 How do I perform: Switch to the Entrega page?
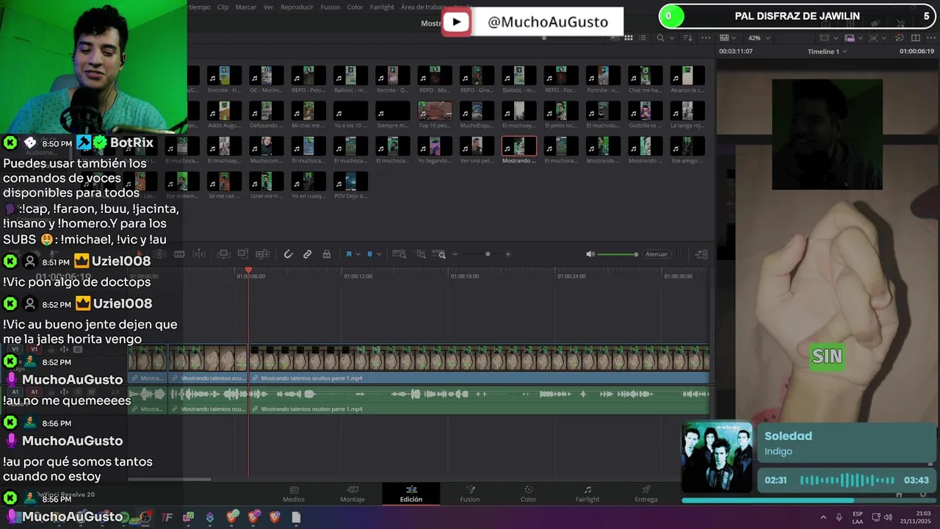[x=646, y=494]
